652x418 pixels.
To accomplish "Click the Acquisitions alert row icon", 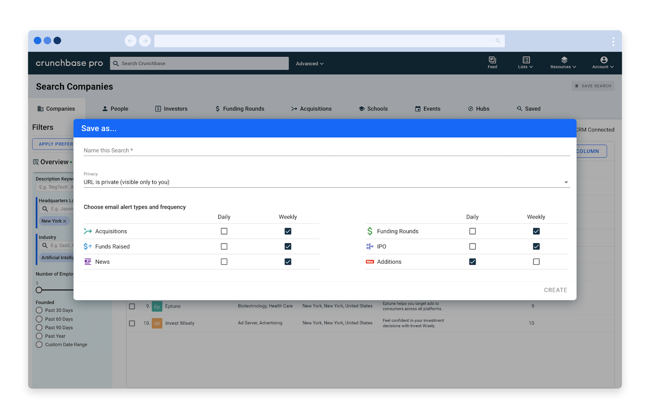I will (x=88, y=231).
